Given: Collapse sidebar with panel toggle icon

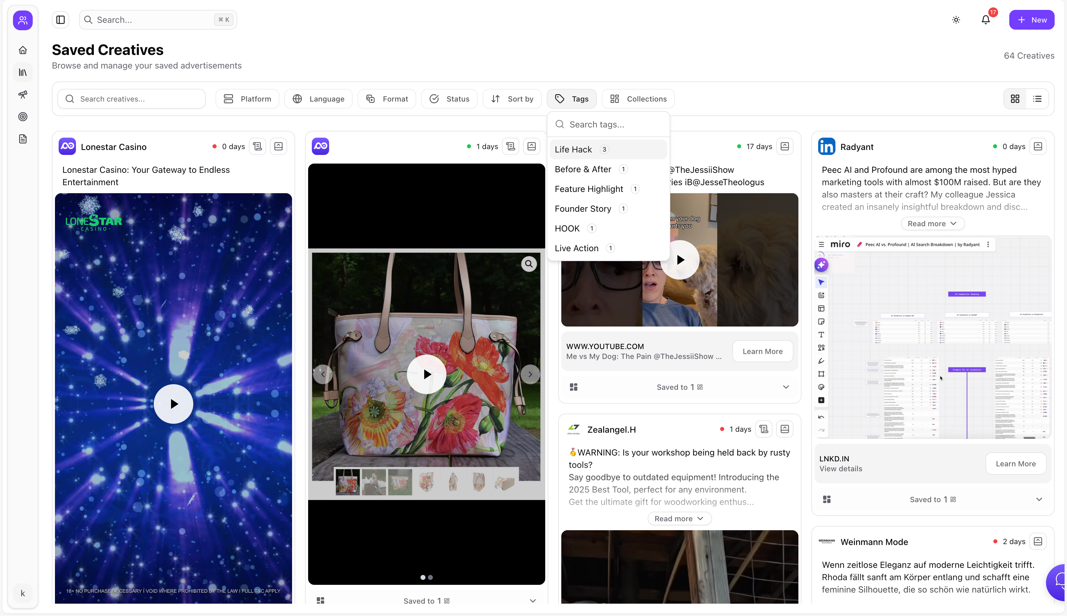Looking at the screenshot, I should (61, 20).
